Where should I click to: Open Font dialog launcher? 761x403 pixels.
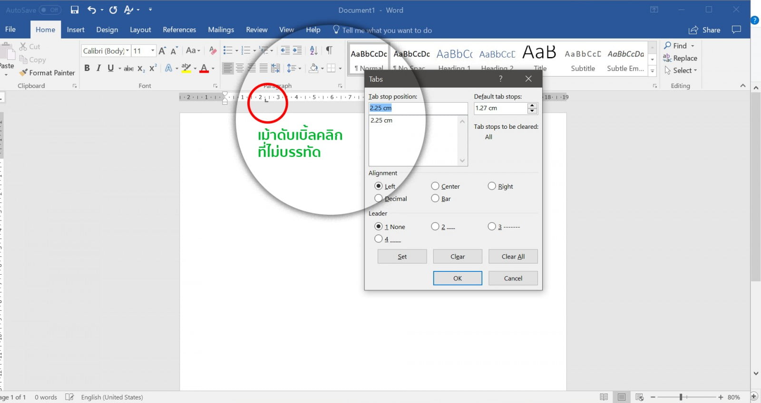(215, 86)
